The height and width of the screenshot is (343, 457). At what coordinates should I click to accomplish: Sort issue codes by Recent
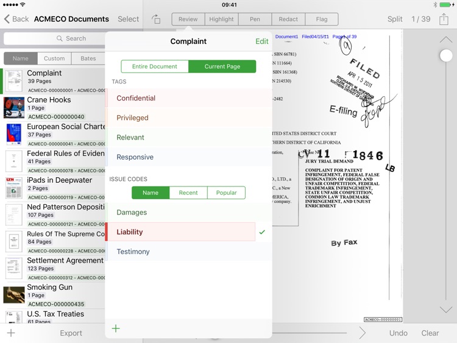click(188, 193)
